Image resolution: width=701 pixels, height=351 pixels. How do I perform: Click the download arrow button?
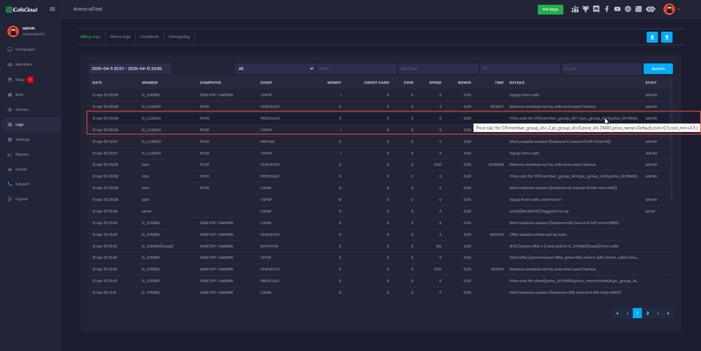[667, 37]
